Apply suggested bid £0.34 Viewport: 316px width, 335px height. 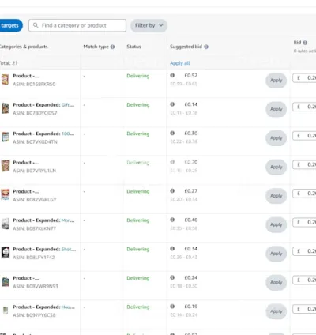point(276,254)
